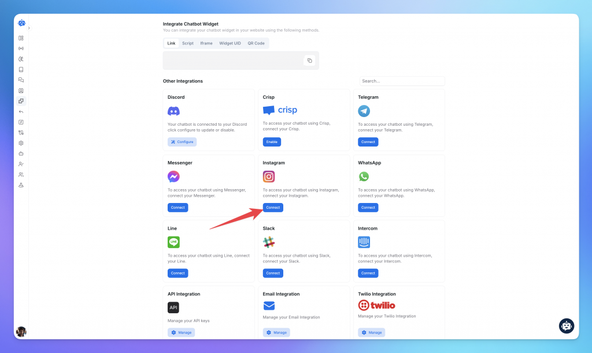Open the settings gear icon in sidebar
Screen dimensions: 592x353
point(21,143)
